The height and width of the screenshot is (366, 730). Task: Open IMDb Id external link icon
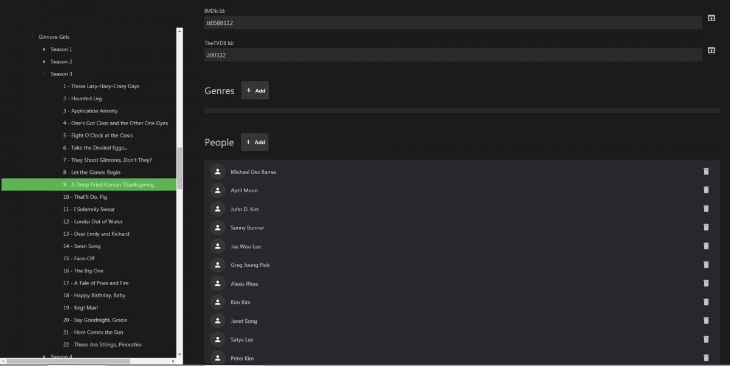point(711,19)
